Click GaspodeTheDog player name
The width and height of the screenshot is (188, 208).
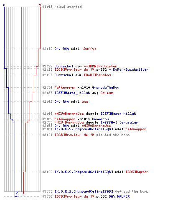106,87
